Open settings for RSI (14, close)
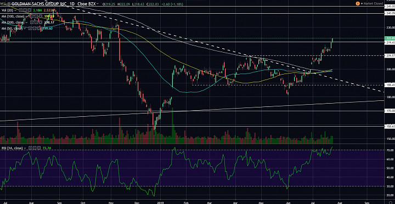395x204 pixels. point(34,148)
